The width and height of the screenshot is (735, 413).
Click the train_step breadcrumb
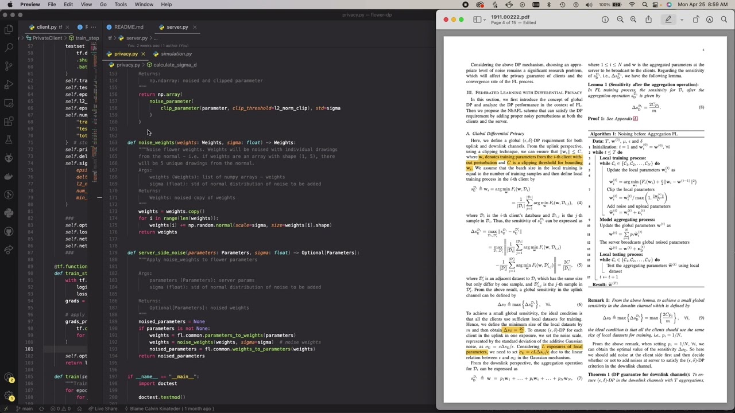pyautogui.click(x=87, y=38)
